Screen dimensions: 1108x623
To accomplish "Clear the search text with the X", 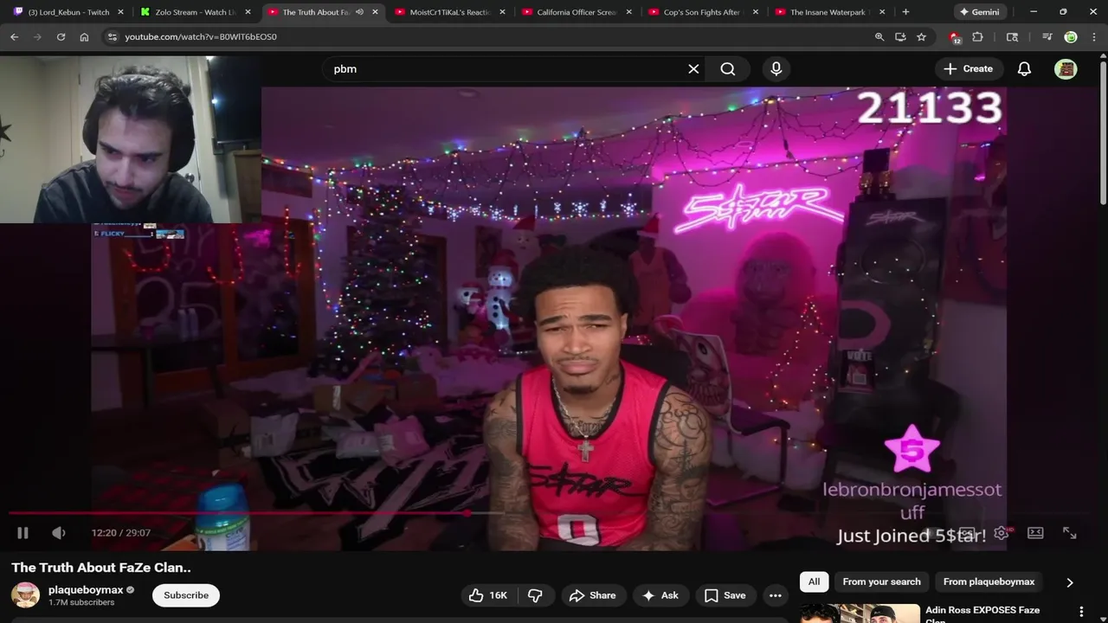I will click(x=693, y=69).
